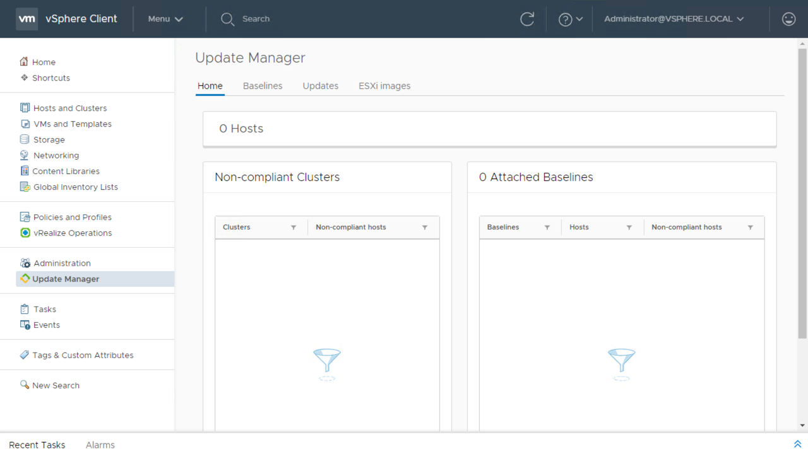
Task: Open the smiley feedback icon
Action: point(788,19)
